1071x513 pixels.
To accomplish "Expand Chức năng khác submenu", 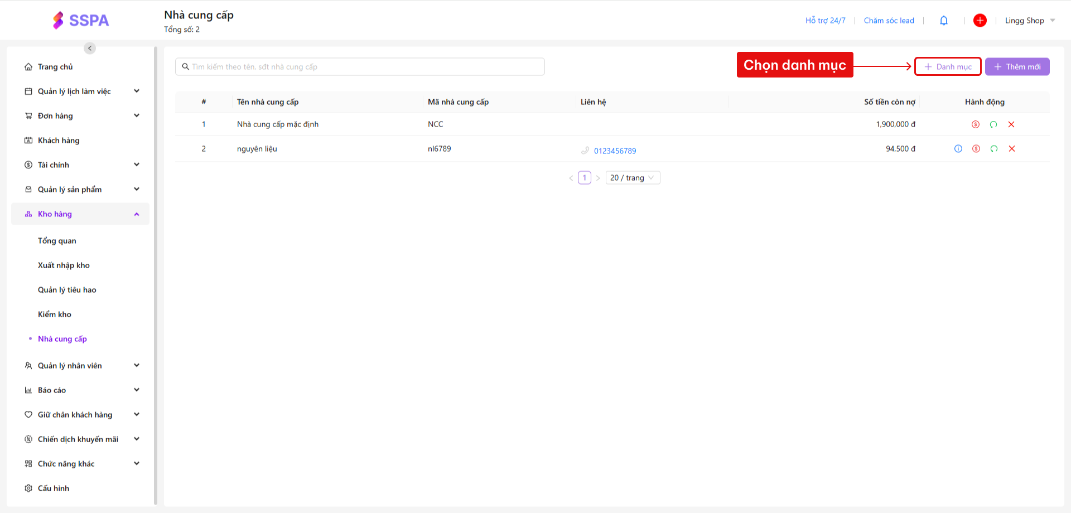I will 137,463.
